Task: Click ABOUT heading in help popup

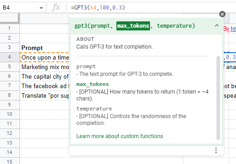Action: coord(85,39)
